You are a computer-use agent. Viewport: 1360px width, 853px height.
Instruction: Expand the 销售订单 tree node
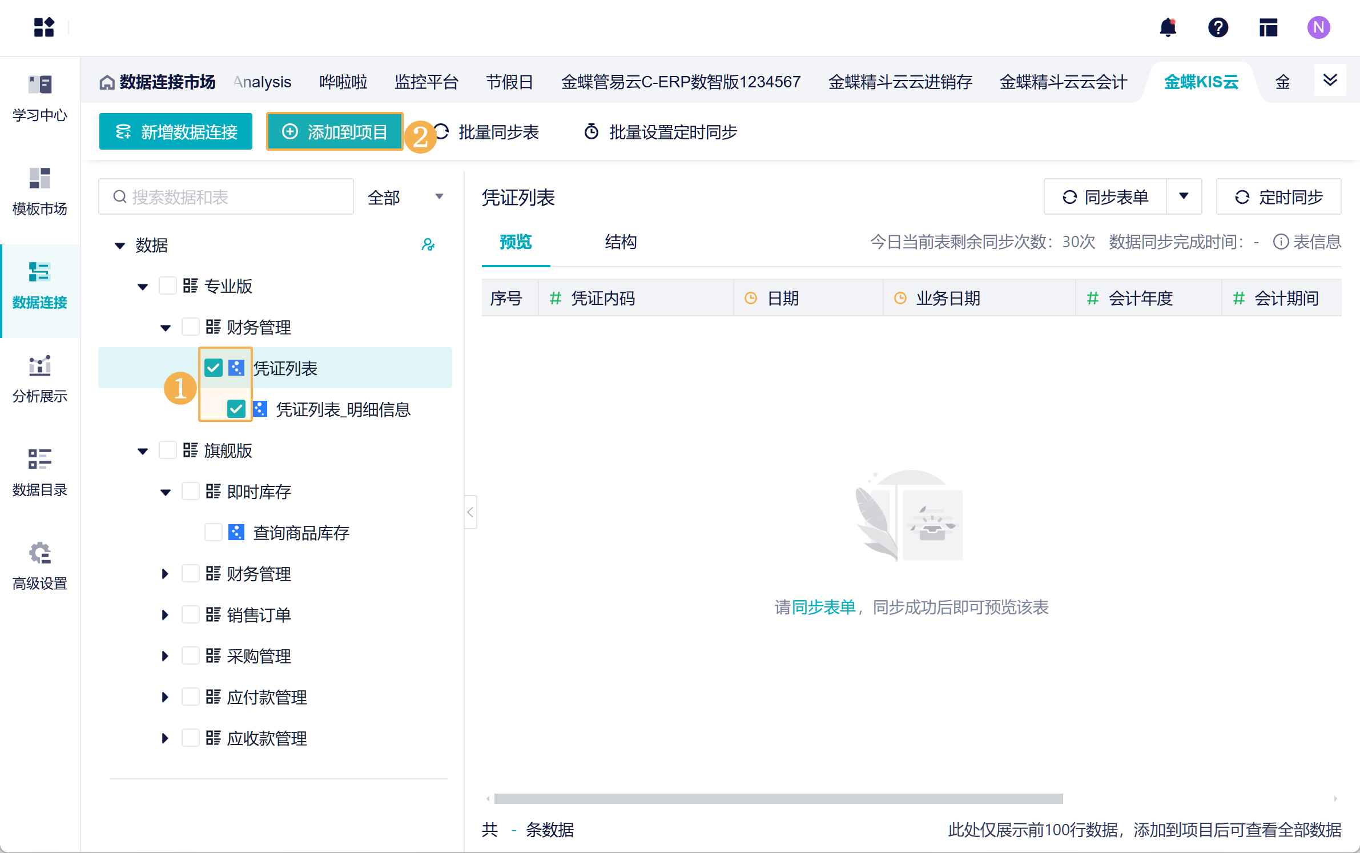(x=165, y=615)
